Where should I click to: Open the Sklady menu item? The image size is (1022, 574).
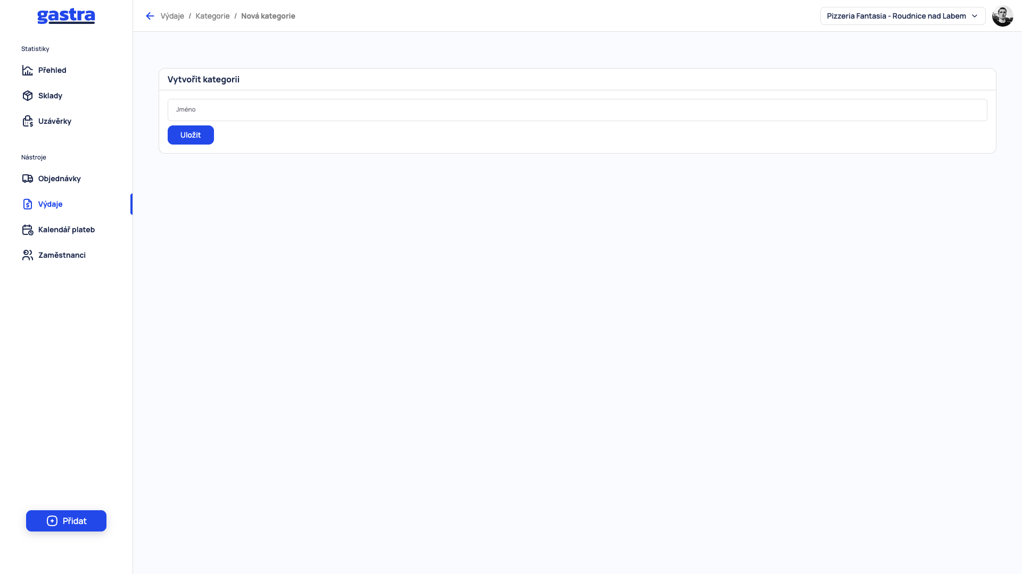pos(66,96)
